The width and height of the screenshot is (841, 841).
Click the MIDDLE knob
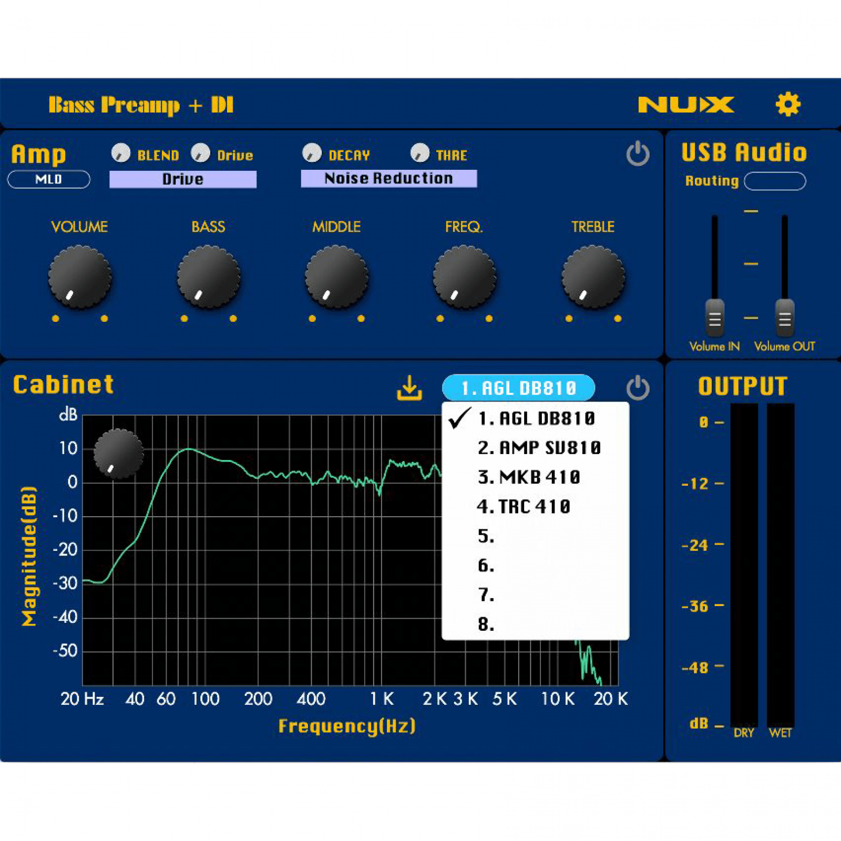click(337, 276)
